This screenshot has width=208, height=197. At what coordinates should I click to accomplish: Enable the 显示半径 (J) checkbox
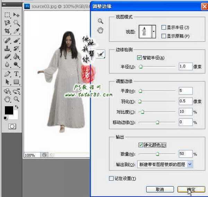164,27
